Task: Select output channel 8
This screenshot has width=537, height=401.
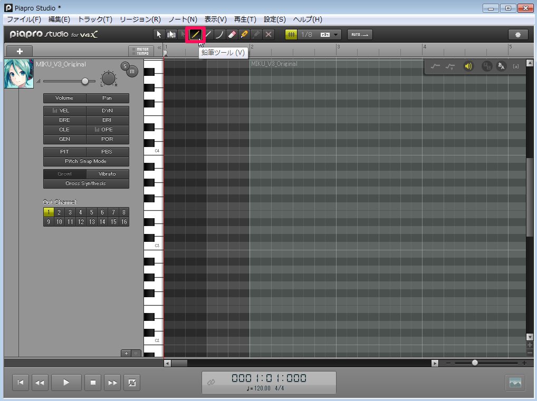Action: pyautogui.click(x=124, y=212)
